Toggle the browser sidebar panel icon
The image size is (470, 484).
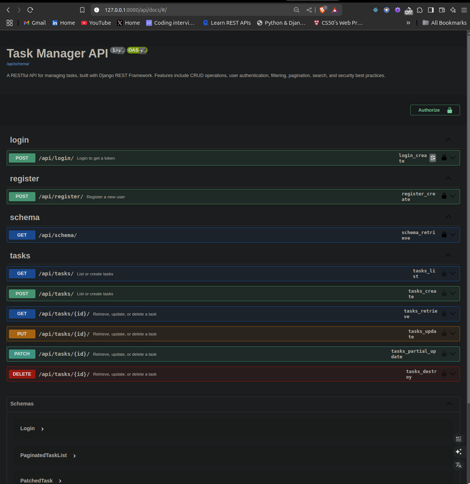click(431, 10)
